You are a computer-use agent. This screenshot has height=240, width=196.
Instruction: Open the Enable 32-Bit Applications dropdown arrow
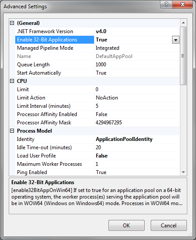176,40
